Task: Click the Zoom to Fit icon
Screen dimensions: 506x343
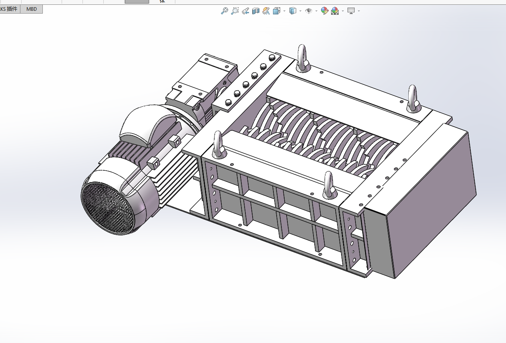Action: pos(225,11)
